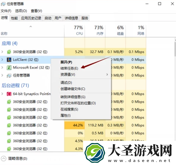
Task: Click the LolClient app icon
Action: (9, 60)
